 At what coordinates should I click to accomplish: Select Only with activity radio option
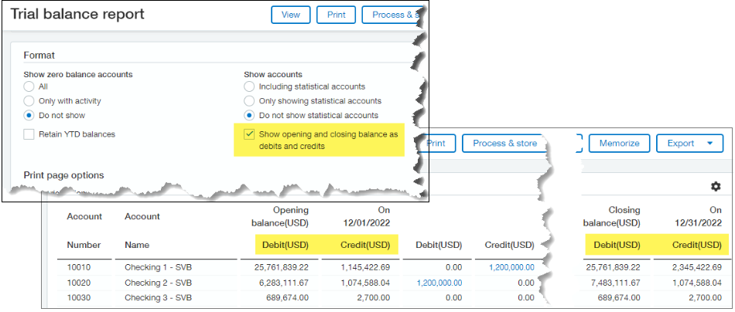tap(29, 100)
